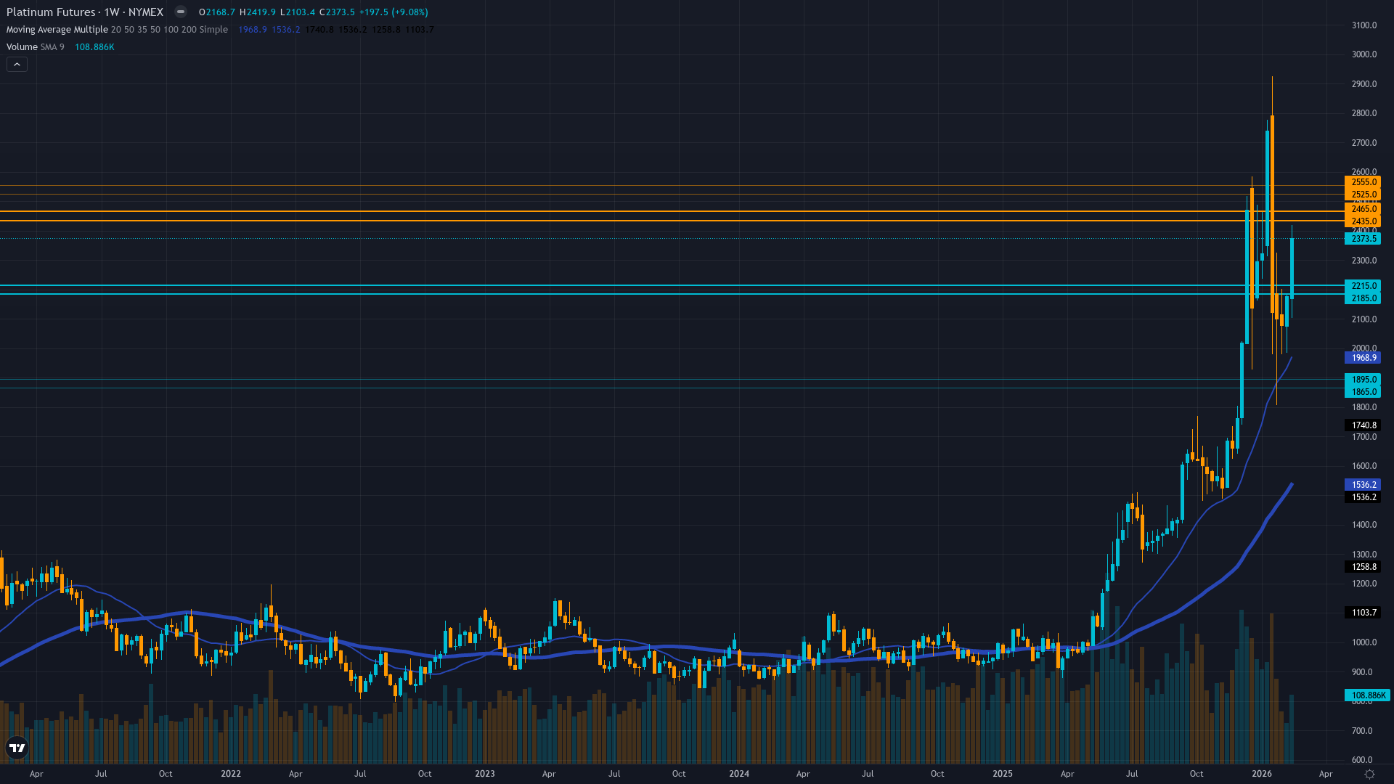Click the 2022 label on the time axis
This screenshot has width=1394, height=784.
click(231, 774)
